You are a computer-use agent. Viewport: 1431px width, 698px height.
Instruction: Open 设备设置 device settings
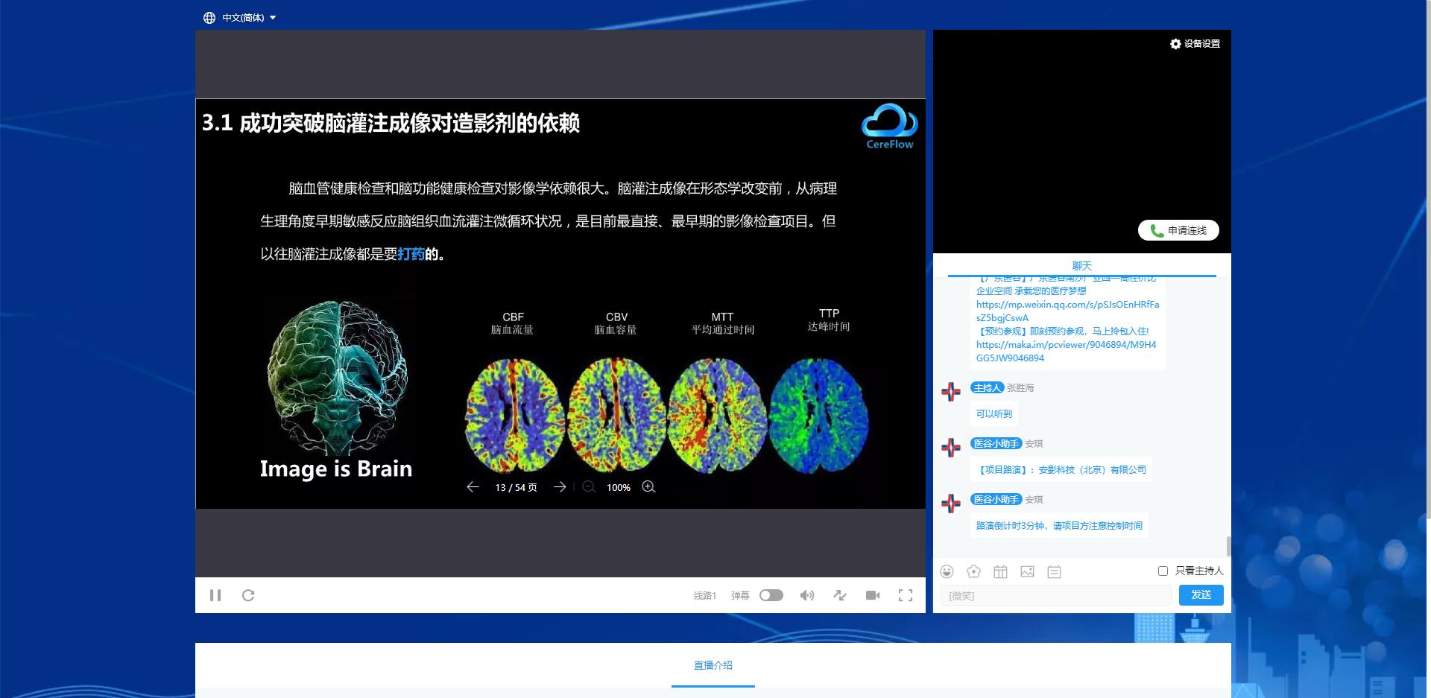[1195, 44]
